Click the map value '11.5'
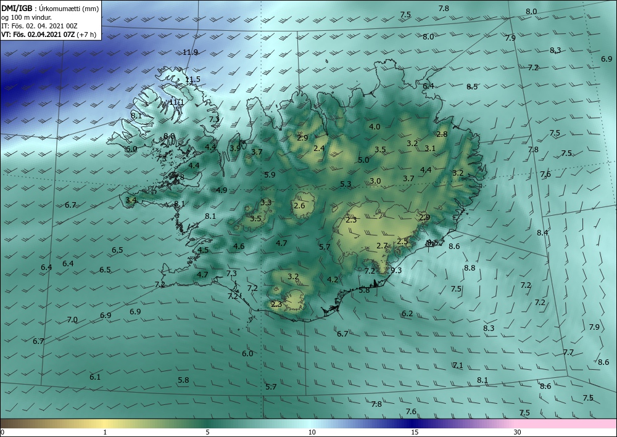The width and height of the screenshot is (617, 437). 193,80
